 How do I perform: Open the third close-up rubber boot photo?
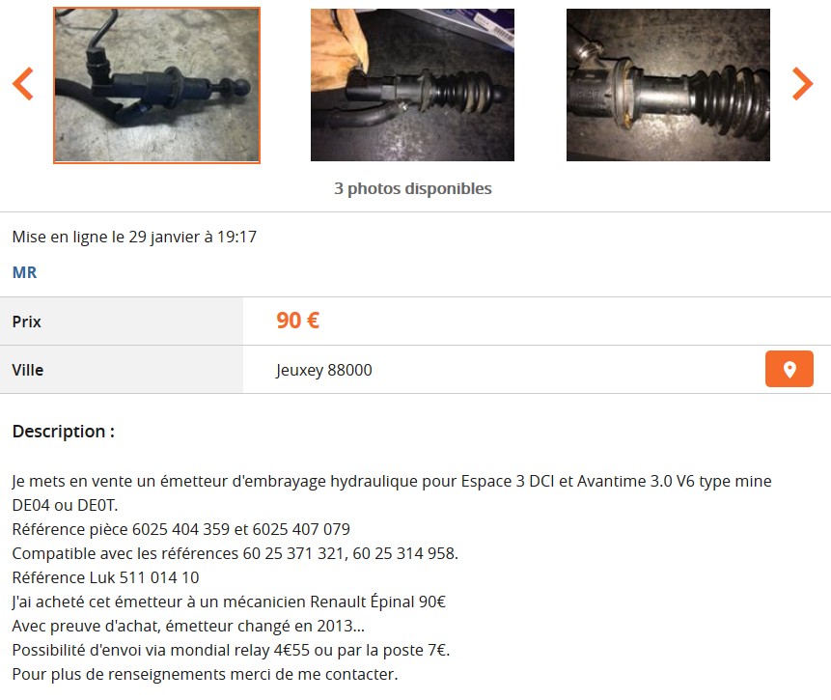[668, 85]
